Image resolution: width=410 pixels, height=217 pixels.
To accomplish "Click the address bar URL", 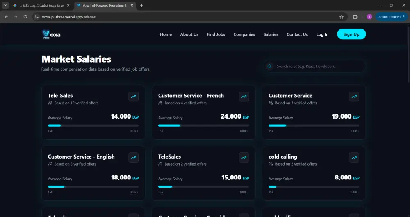I will (x=69, y=17).
